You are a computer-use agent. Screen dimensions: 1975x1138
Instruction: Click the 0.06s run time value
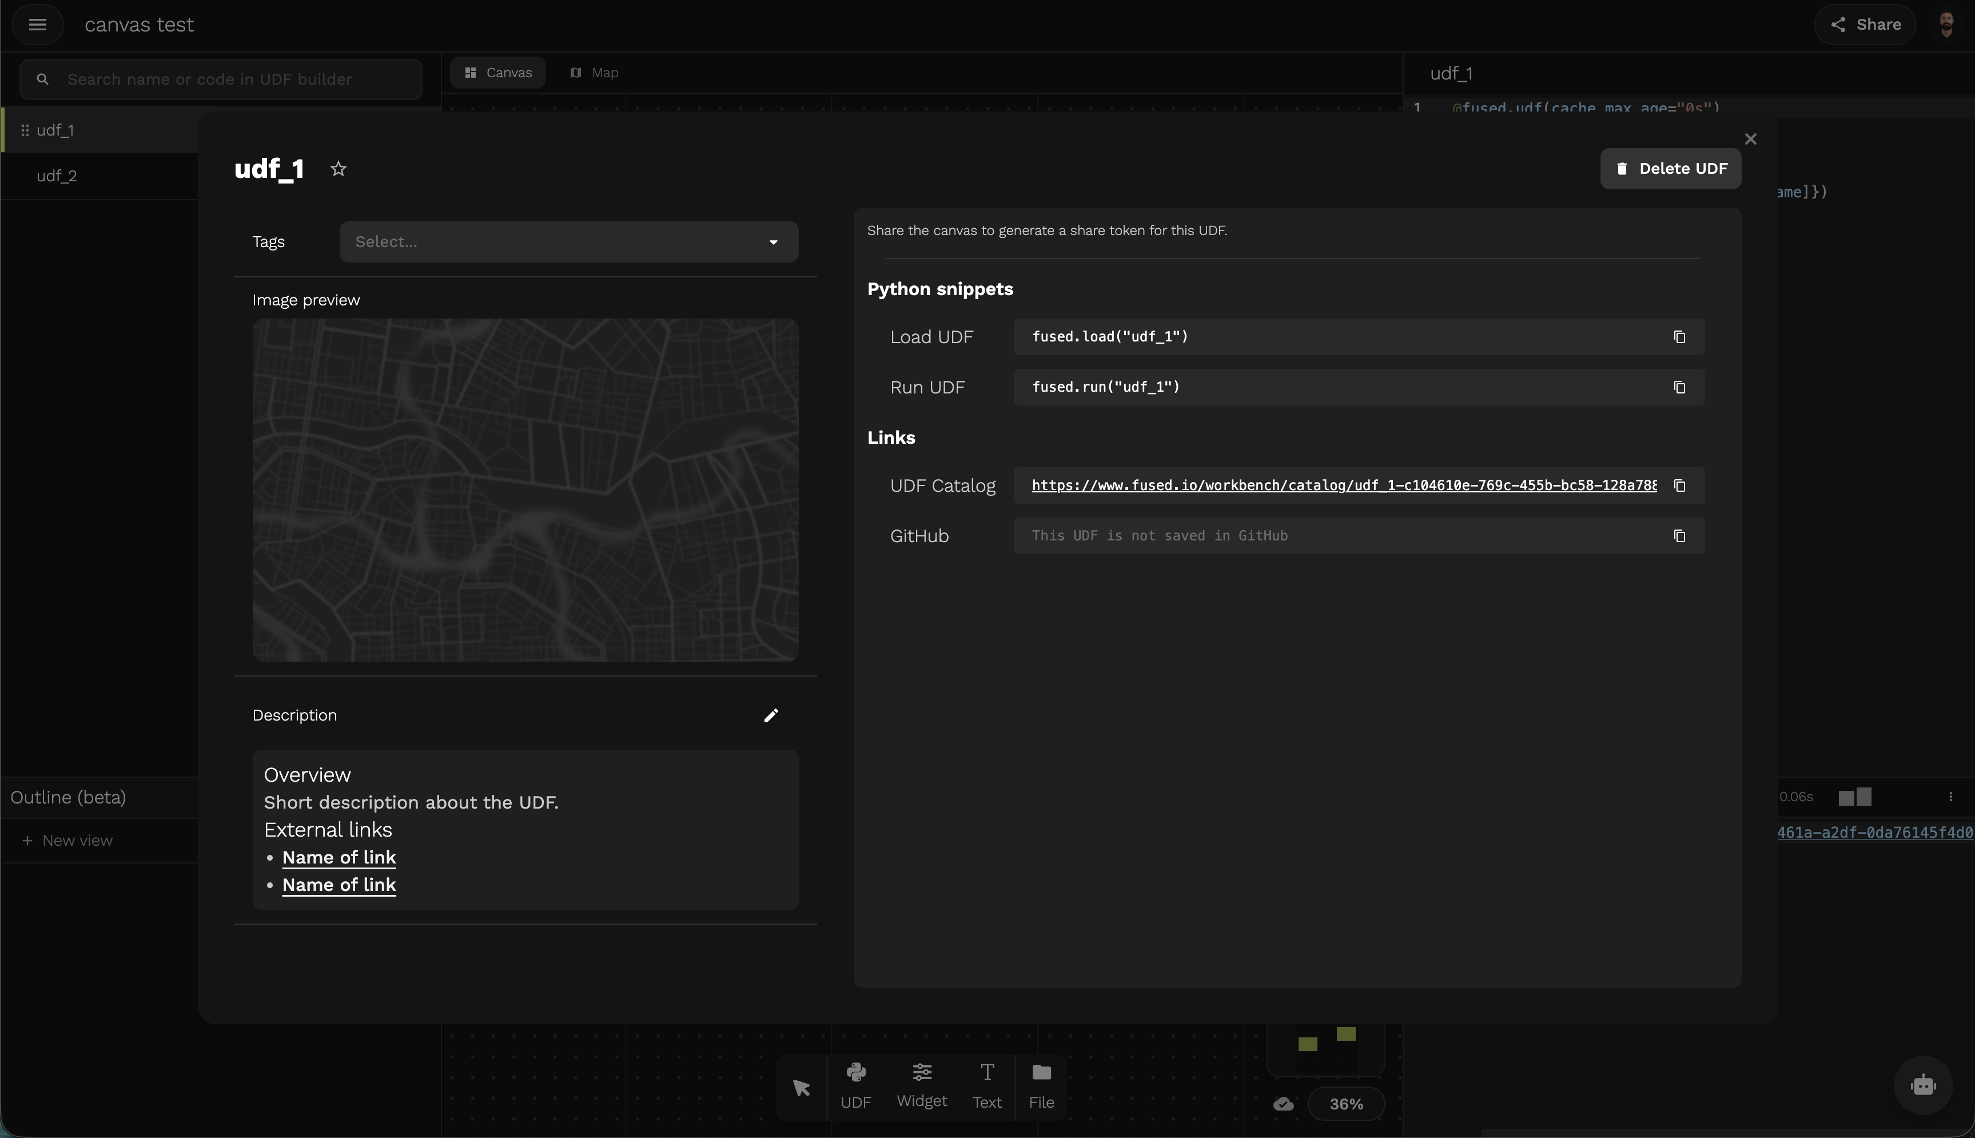point(1796,797)
